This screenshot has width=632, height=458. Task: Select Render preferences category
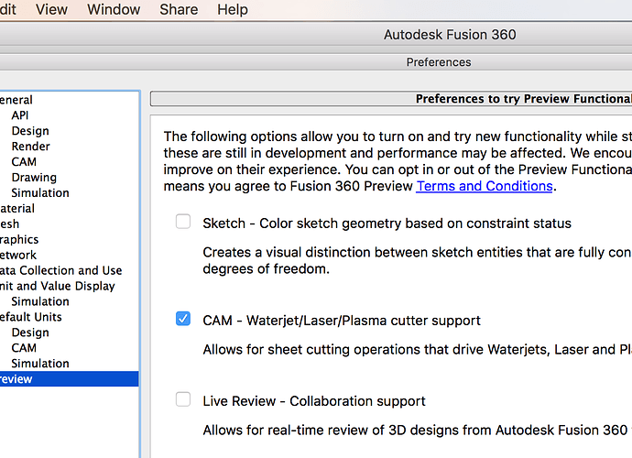coord(30,147)
